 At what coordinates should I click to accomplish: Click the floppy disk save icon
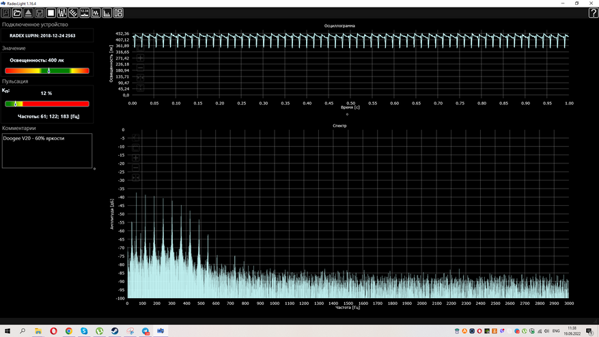coord(40,13)
